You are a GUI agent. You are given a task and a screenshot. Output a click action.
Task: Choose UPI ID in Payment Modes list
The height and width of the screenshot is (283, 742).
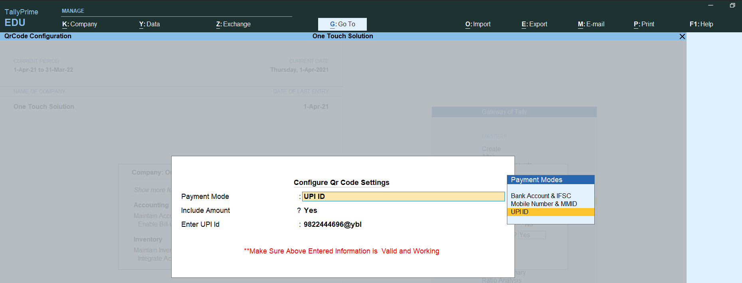(x=551, y=212)
